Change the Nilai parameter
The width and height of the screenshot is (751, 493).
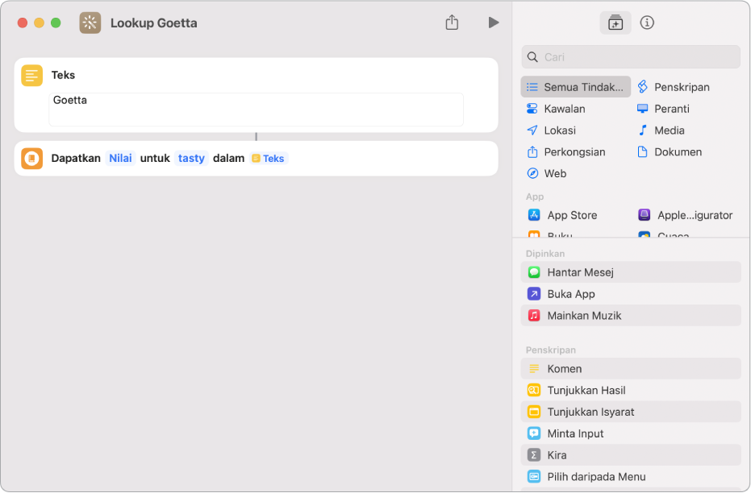click(x=120, y=158)
